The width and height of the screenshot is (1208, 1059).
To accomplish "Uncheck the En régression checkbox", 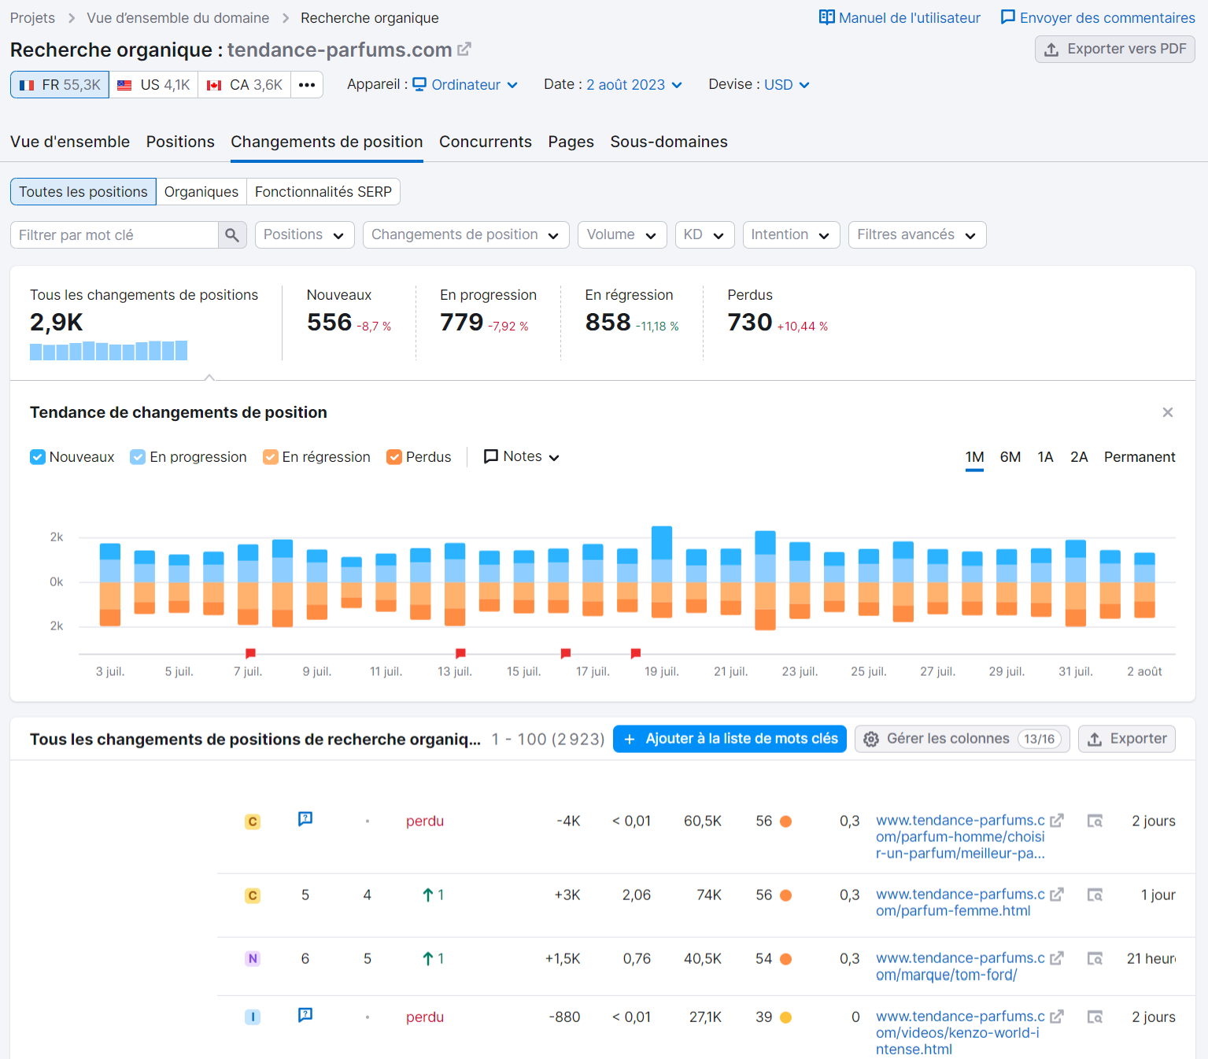I will tap(270, 457).
